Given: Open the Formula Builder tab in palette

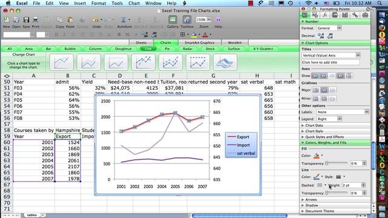Looking at the screenshot, I should pos(325,15).
